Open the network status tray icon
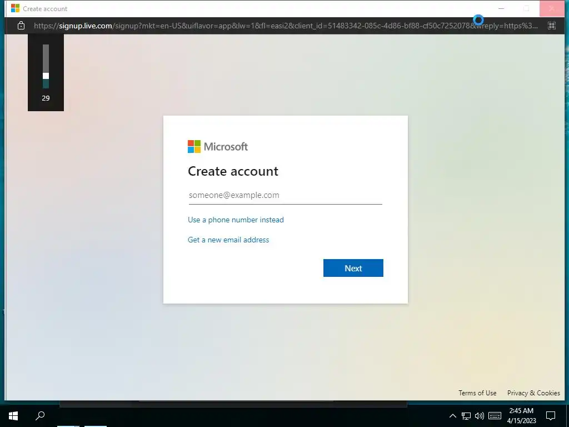The width and height of the screenshot is (569, 427). pos(466,416)
